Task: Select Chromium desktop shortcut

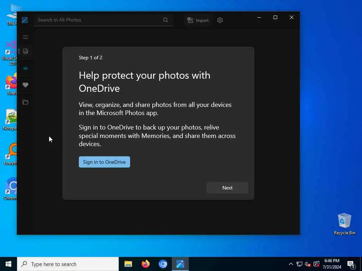Action: tap(10, 189)
